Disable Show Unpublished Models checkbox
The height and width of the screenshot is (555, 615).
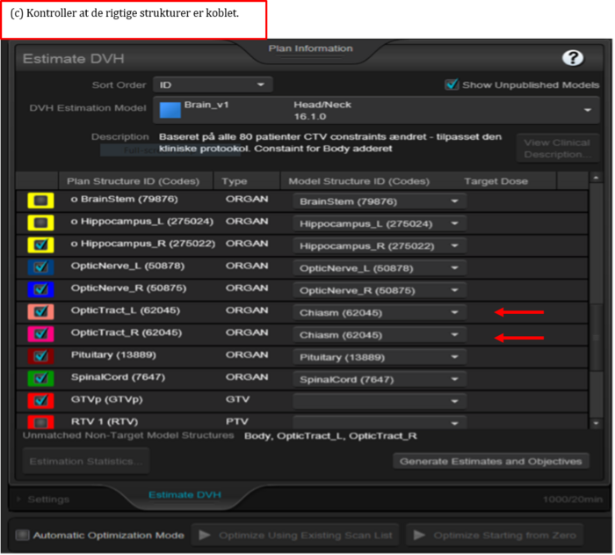pos(452,84)
